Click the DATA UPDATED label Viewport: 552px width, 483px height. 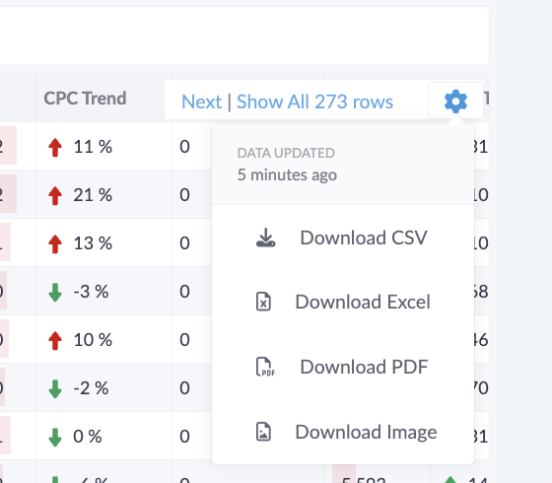click(x=286, y=153)
